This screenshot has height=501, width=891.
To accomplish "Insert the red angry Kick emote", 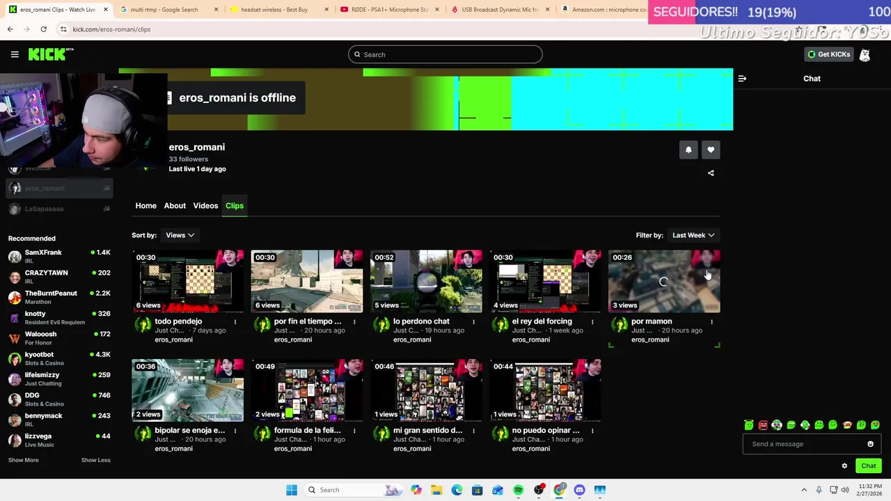I will [763, 425].
